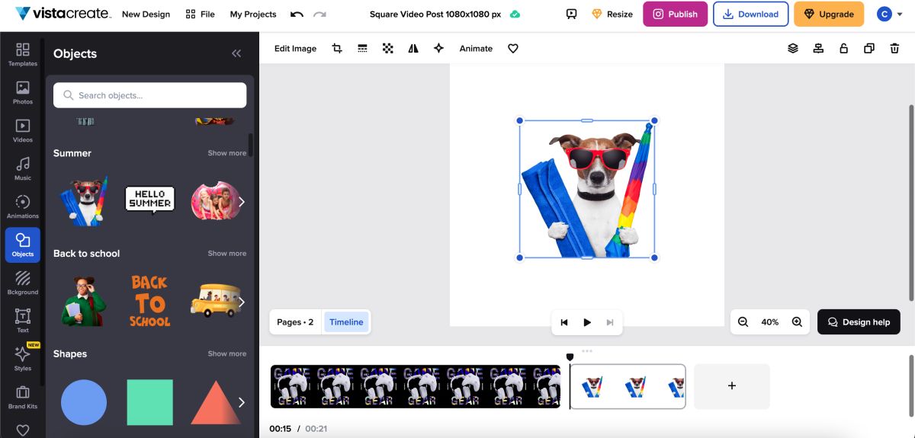Open the Animations sidebar panel
The width and height of the screenshot is (915, 438).
[x=23, y=206]
